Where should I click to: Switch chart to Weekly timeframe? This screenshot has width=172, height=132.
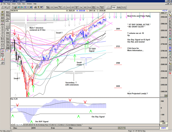119,7
